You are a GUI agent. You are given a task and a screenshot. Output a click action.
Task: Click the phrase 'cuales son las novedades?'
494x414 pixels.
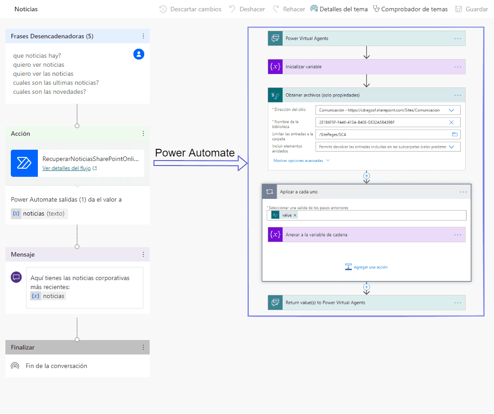50,92
